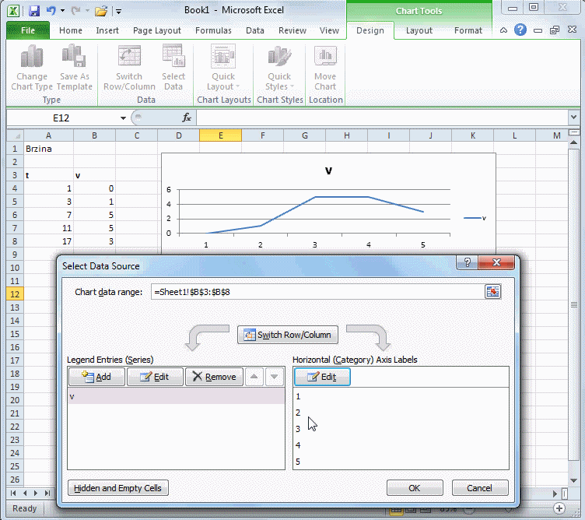Open Hidden and Empty Cells settings
Image resolution: width=585 pixels, height=520 pixels.
(118, 488)
